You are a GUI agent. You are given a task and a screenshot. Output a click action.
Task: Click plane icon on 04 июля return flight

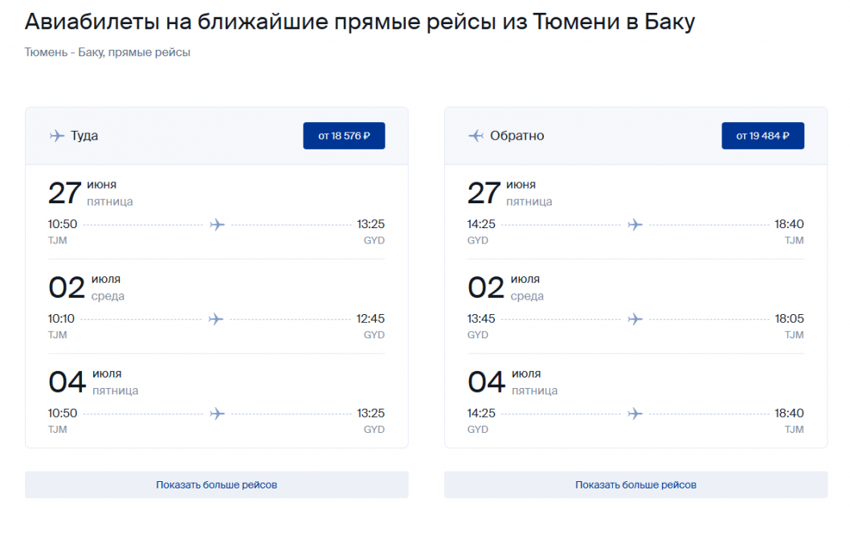635,414
